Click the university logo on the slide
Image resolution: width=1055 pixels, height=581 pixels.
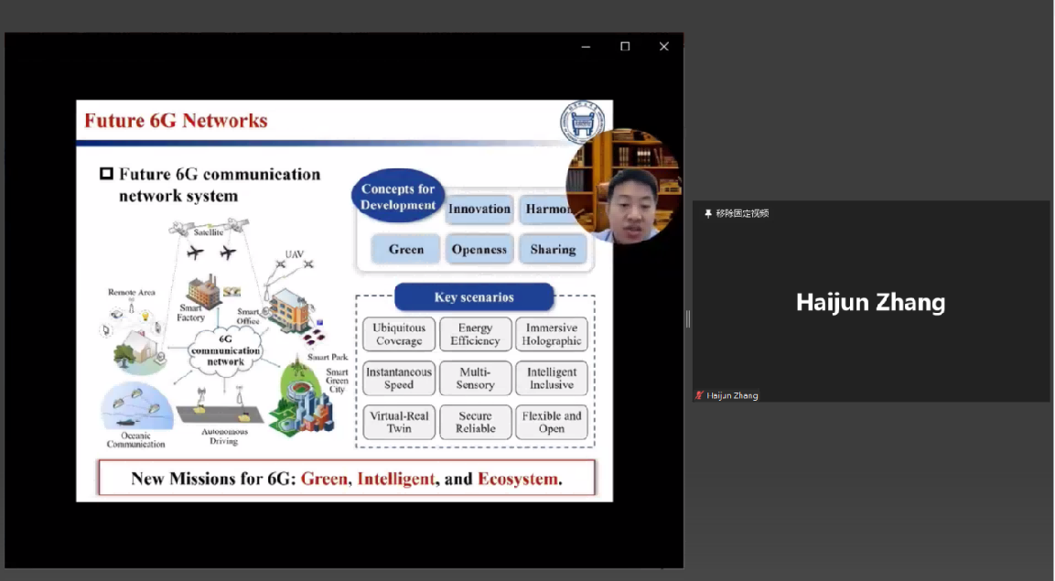pyautogui.click(x=582, y=122)
